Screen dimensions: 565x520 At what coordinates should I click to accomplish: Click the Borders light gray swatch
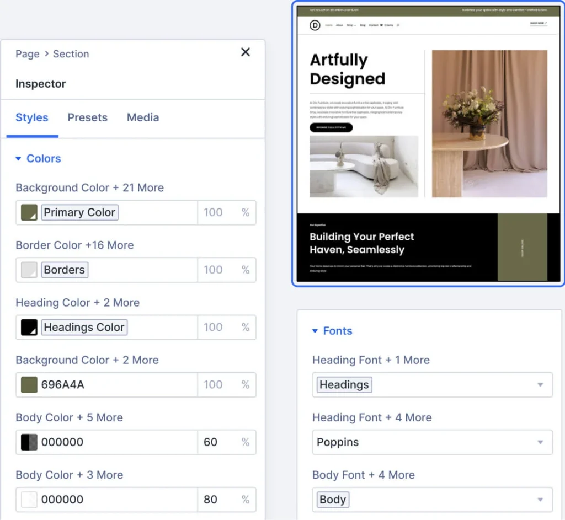[29, 270]
